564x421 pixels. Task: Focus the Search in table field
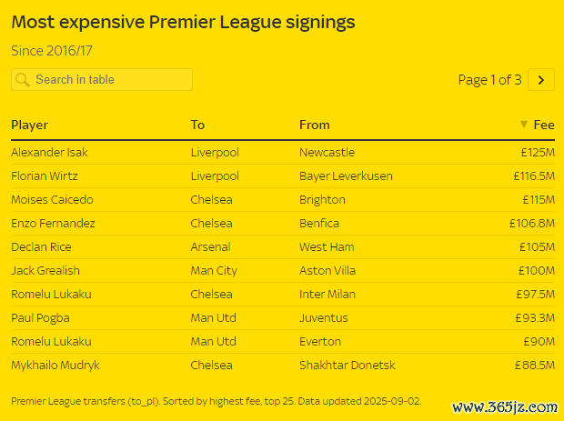pyautogui.click(x=102, y=79)
